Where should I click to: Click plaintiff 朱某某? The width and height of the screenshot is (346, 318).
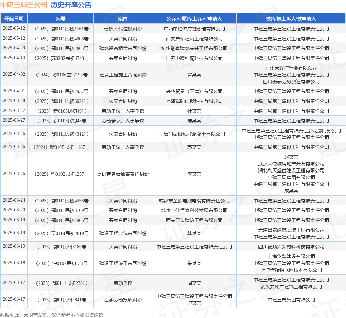[194, 263]
